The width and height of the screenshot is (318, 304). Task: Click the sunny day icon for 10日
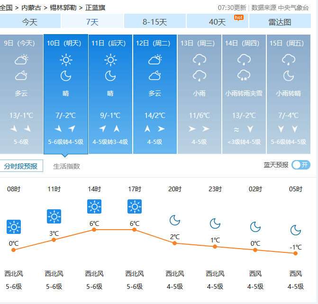coord(66,60)
